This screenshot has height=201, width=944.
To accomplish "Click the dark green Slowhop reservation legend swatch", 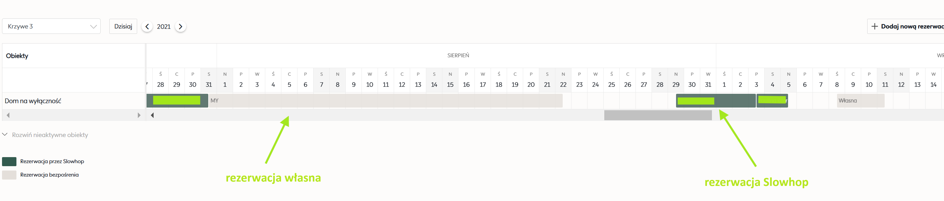I will coord(9,161).
